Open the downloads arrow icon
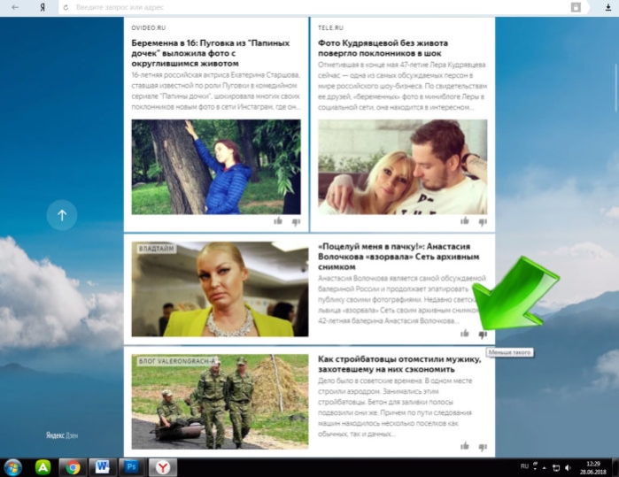 [x=608, y=7]
